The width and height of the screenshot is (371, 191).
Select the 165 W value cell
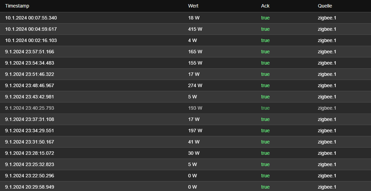click(195, 52)
